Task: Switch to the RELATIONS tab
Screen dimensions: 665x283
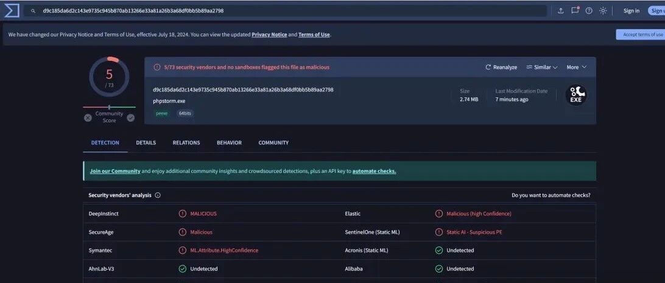Action: pyautogui.click(x=186, y=143)
